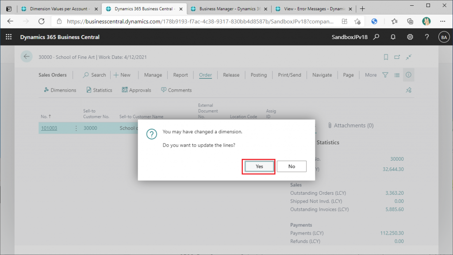Open row options for order 101003
Screen dimensions: 453x255
coord(76,128)
